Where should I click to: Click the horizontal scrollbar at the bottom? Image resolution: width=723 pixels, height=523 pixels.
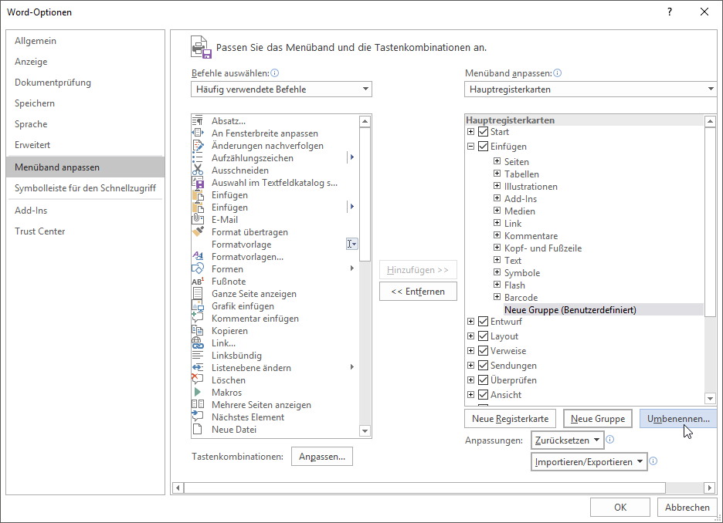click(x=422, y=488)
